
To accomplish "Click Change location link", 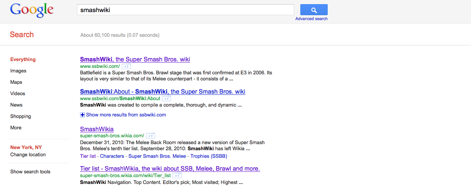I will pos(28,155).
